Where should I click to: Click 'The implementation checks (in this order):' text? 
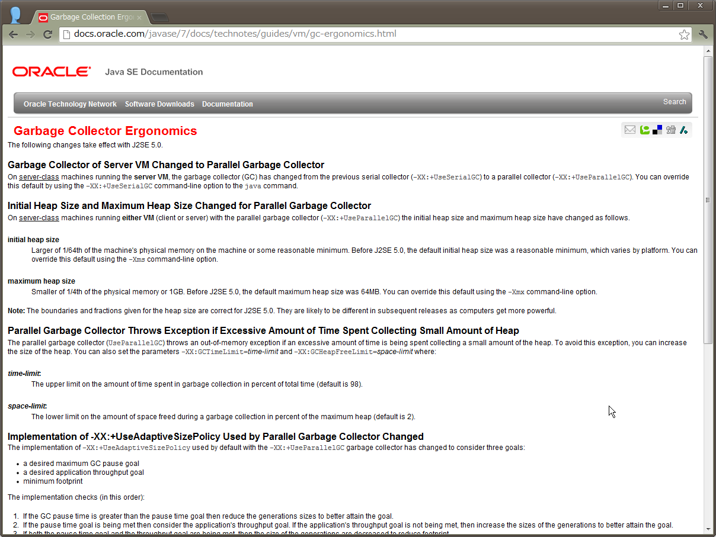(x=76, y=497)
